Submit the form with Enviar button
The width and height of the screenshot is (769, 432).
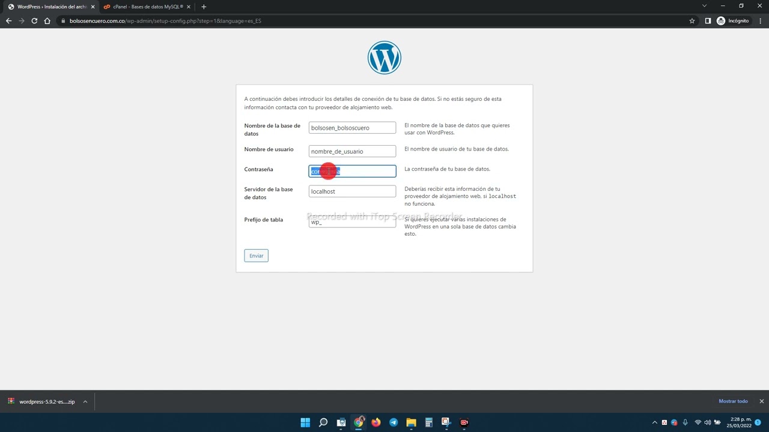click(256, 256)
